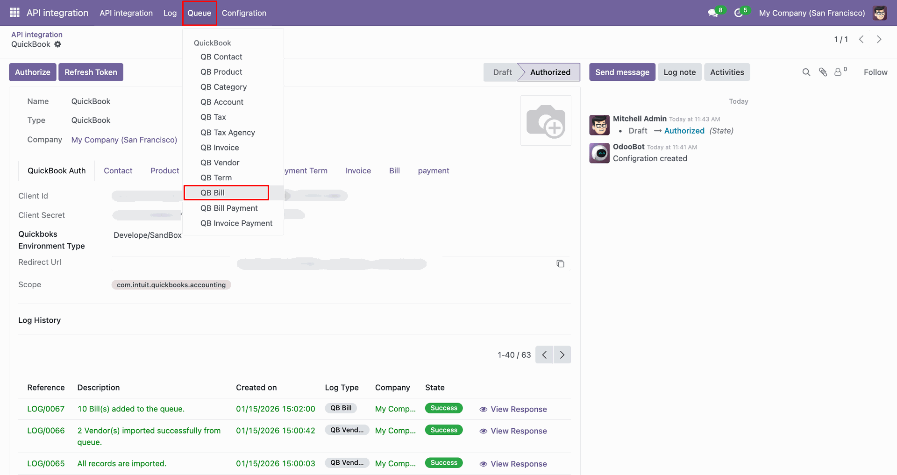Click the Refresh Token button
897x475 pixels.
click(x=91, y=72)
